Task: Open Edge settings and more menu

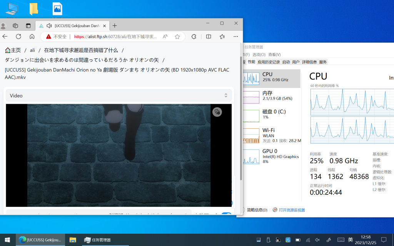Action: click(x=236, y=37)
